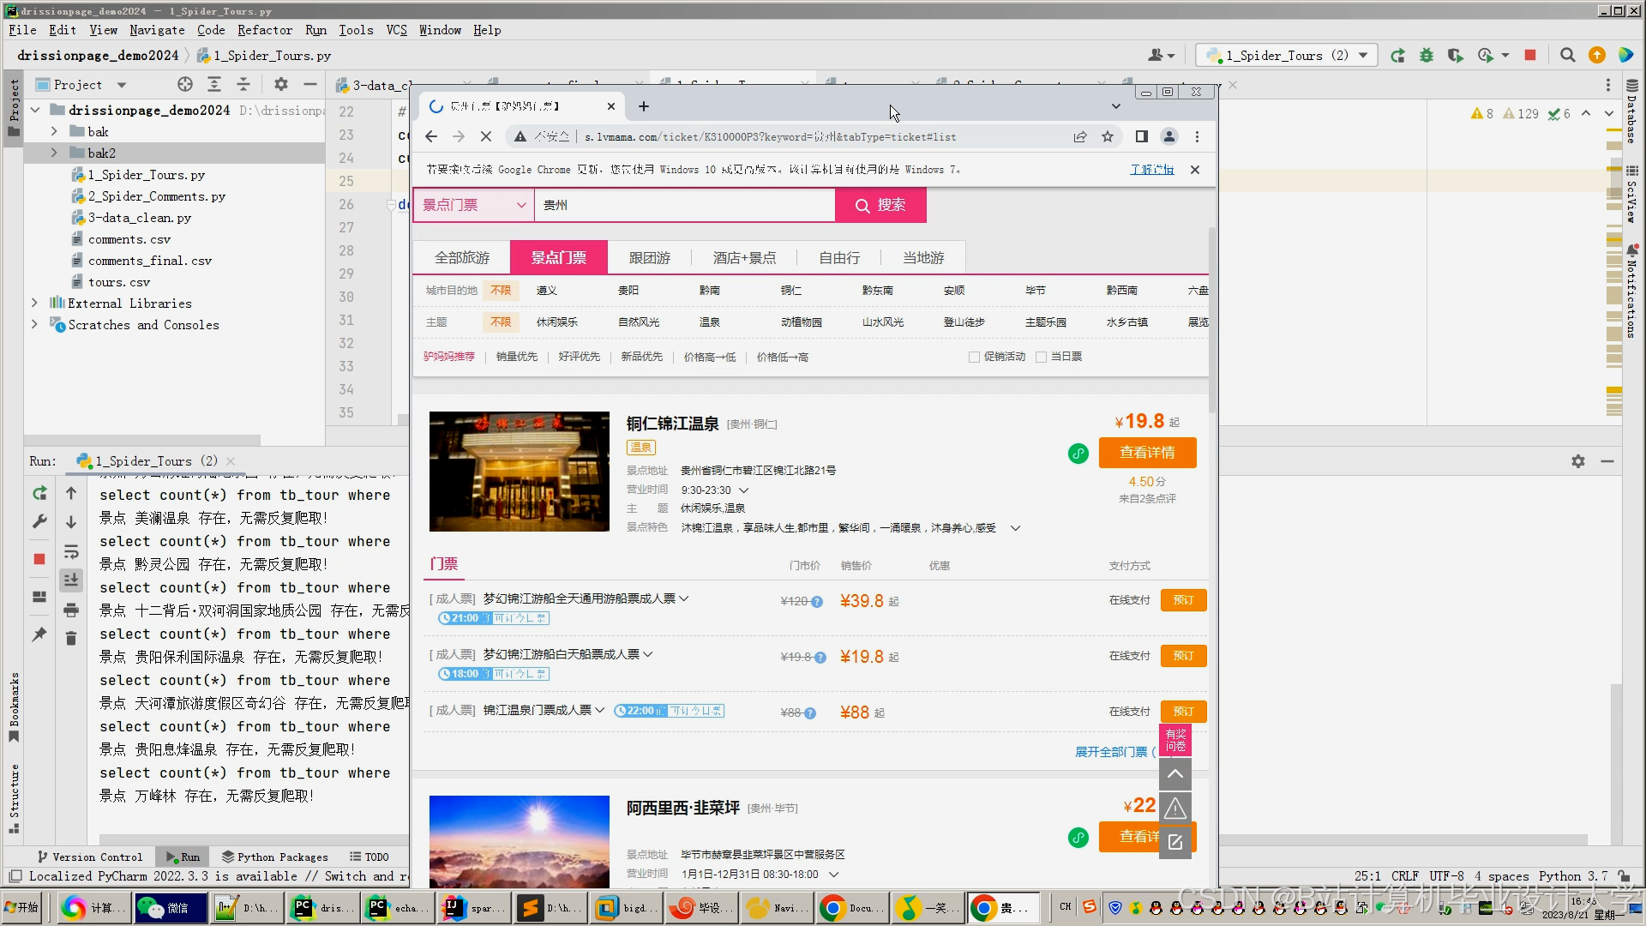Screen dimensions: 1646x926
Task: Open the Refactor menu
Action: click(264, 30)
